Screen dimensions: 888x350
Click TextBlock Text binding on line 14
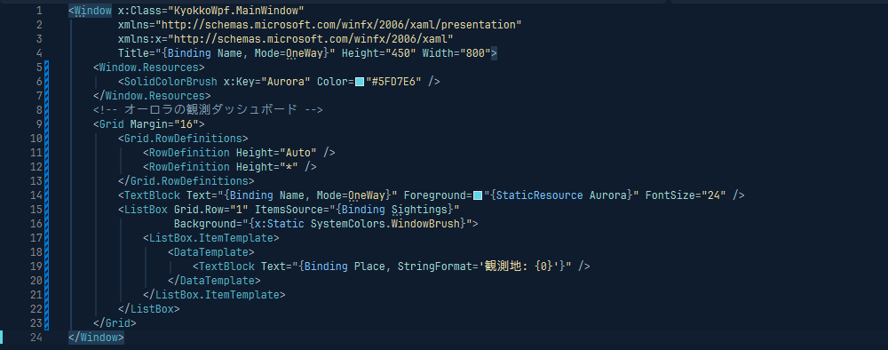click(x=291, y=195)
